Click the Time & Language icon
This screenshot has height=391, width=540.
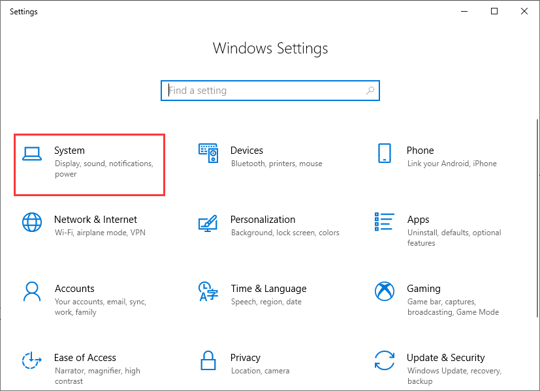pos(208,291)
